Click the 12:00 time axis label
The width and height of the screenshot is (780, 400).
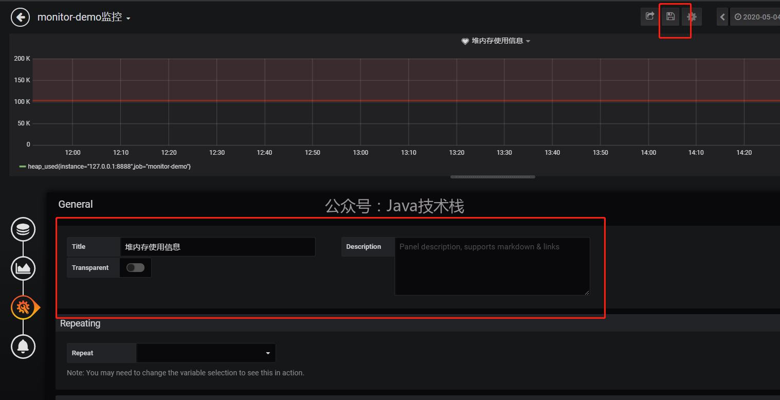tap(72, 153)
